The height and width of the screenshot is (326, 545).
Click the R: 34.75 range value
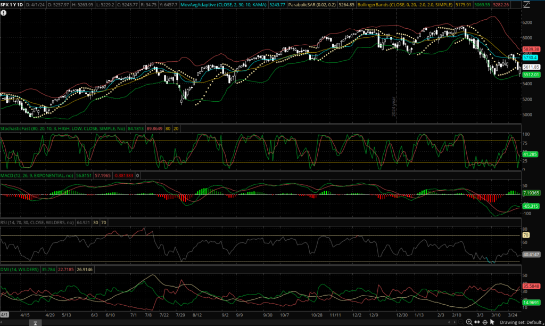click(x=148, y=4)
